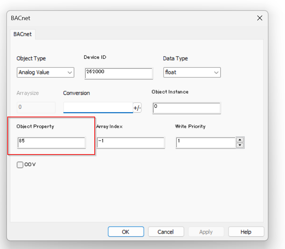This screenshot has width=285, height=249.
Task: Click the BACnet window title text
Action: (x=20, y=18)
